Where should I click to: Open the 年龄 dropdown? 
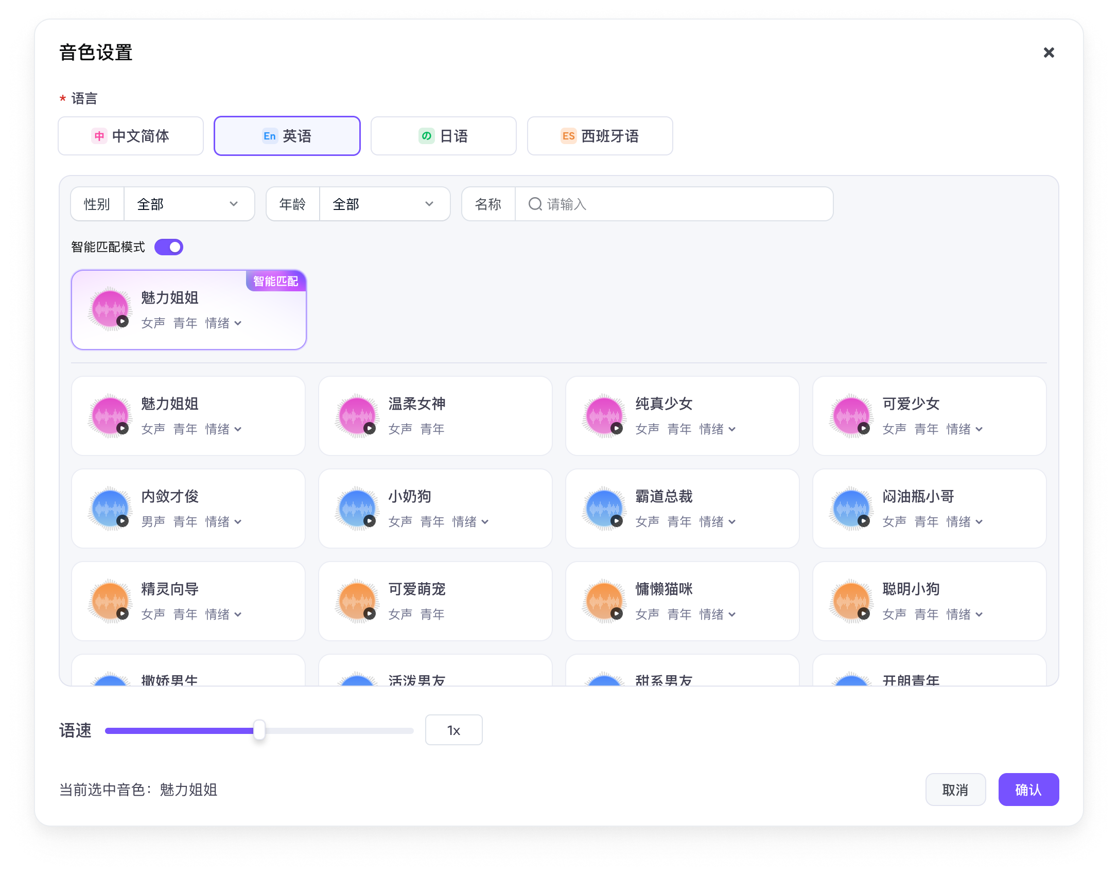[x=384, y=204]
